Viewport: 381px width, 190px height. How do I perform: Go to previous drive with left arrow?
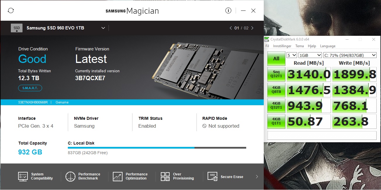tap(231, 28)
